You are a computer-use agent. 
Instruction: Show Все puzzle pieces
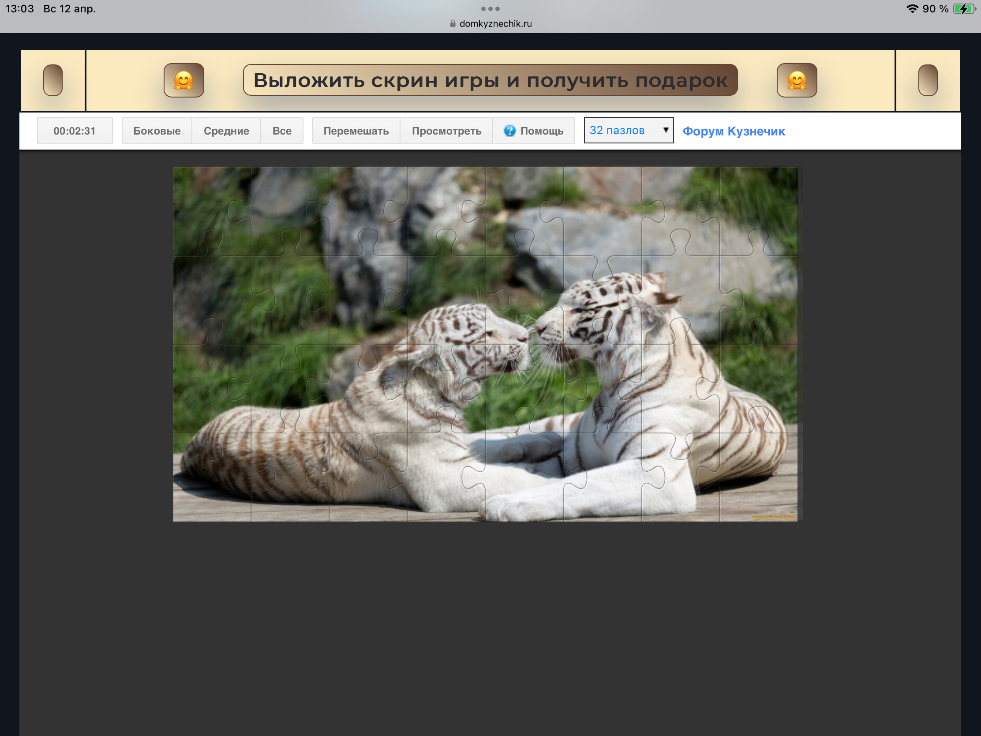(x=281, y=131)
